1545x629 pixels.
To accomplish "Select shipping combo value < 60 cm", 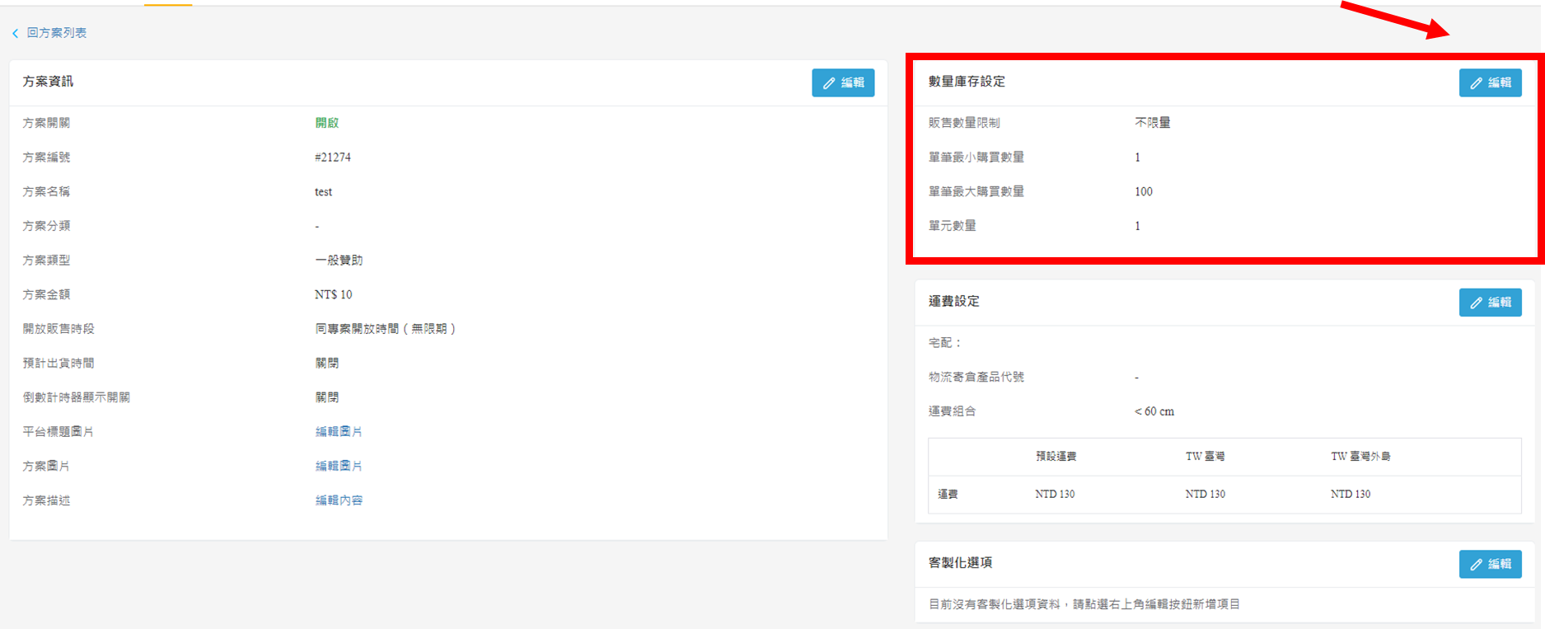I will click(x=1154, y=411).
